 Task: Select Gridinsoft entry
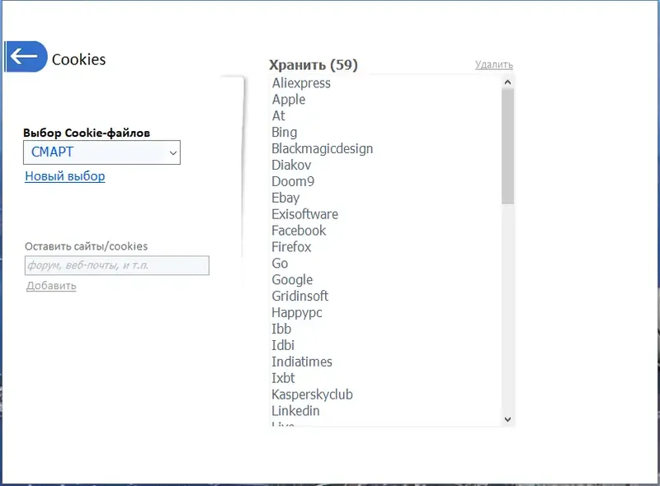[299, 297]
